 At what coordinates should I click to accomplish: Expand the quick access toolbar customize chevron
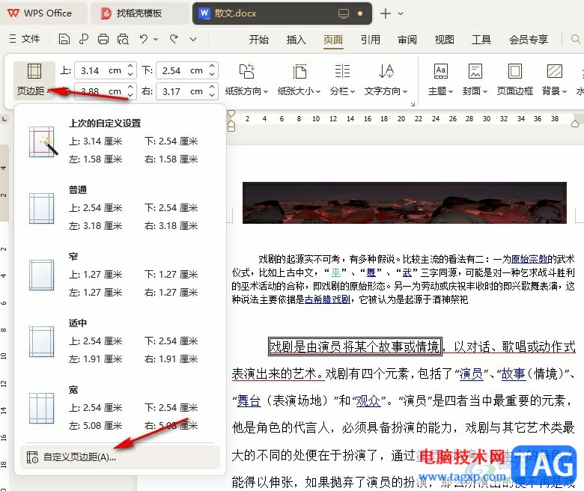193,39
